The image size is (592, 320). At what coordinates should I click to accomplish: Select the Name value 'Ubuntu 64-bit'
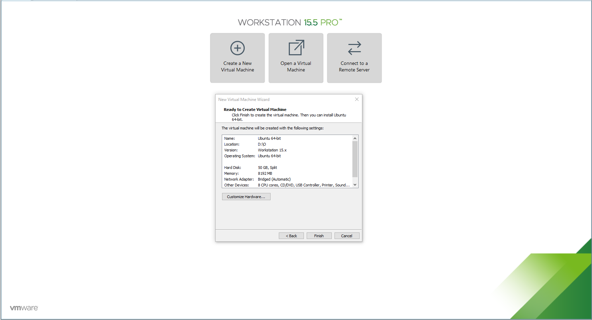[269, 138]
